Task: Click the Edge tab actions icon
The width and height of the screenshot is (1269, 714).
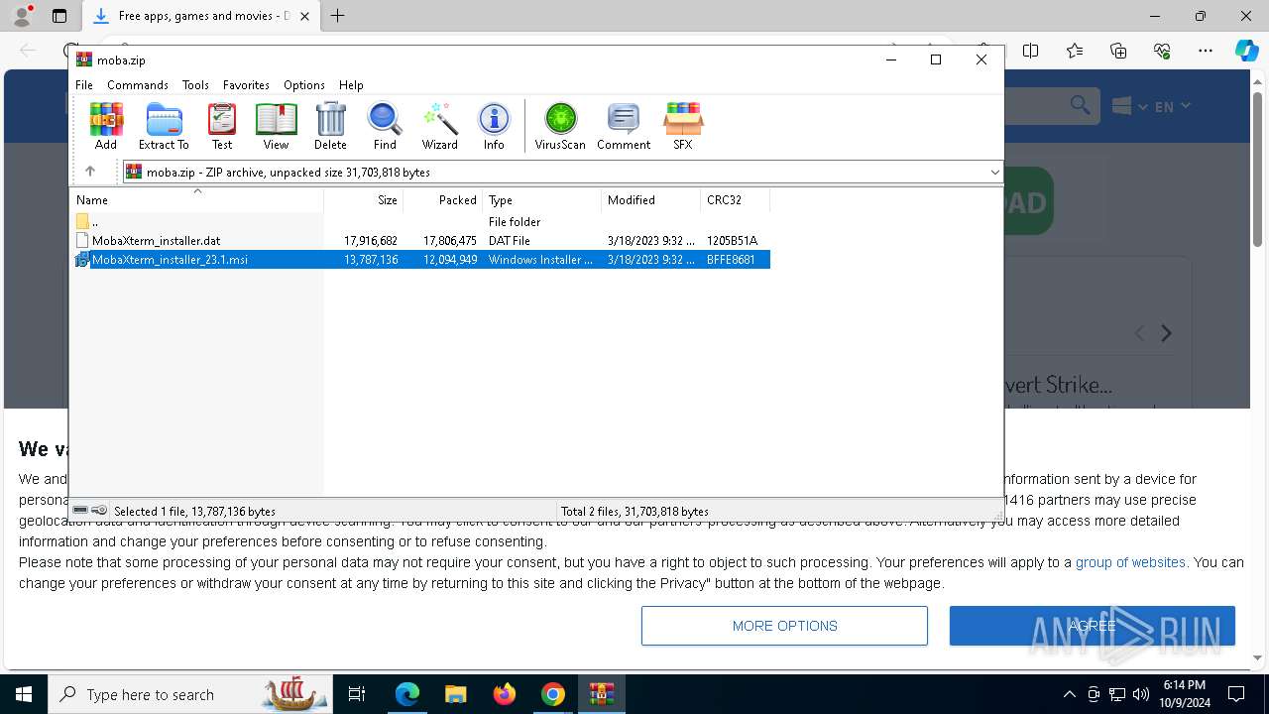Action: [59, 16]
